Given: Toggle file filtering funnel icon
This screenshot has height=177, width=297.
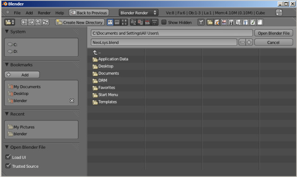Looking at the screenshot, I should (201, 22).
